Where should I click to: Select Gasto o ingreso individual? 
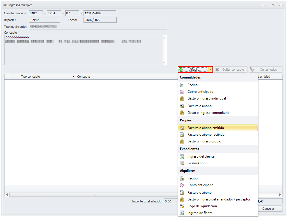click(218, 98)
